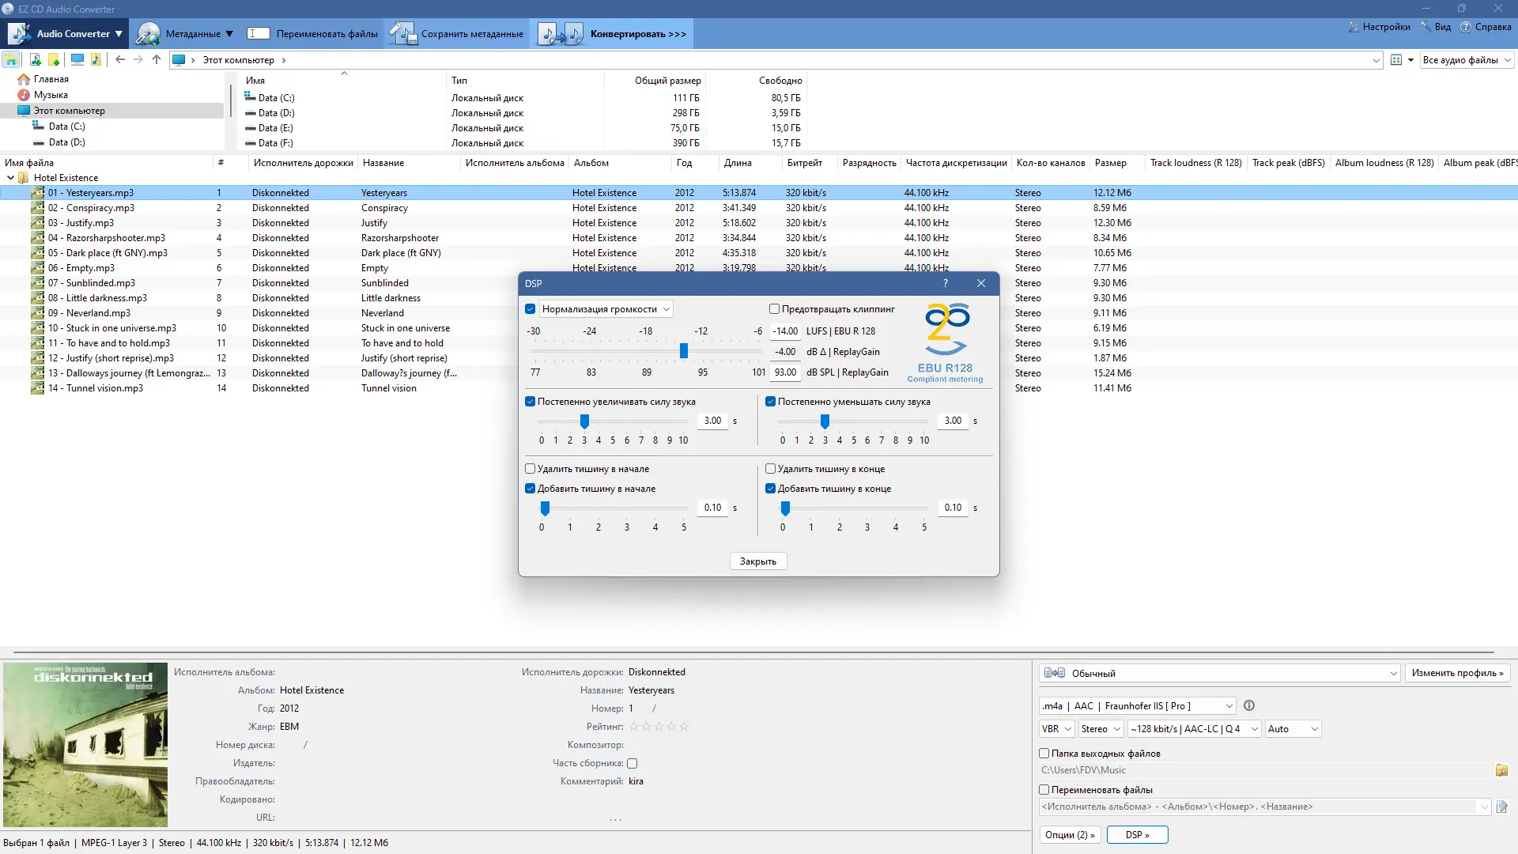Open the Метаданные menu
Viewport: 1518px width, 854px height.
(186, 34)
